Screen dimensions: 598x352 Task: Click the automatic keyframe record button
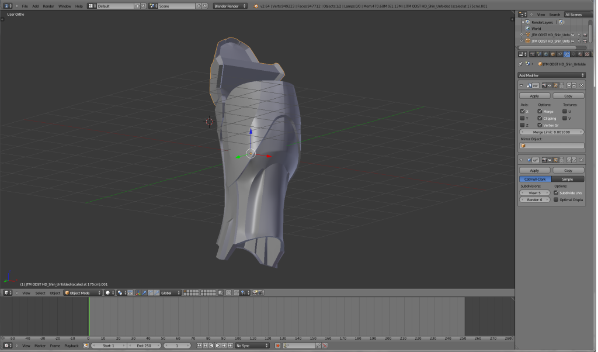277,346
